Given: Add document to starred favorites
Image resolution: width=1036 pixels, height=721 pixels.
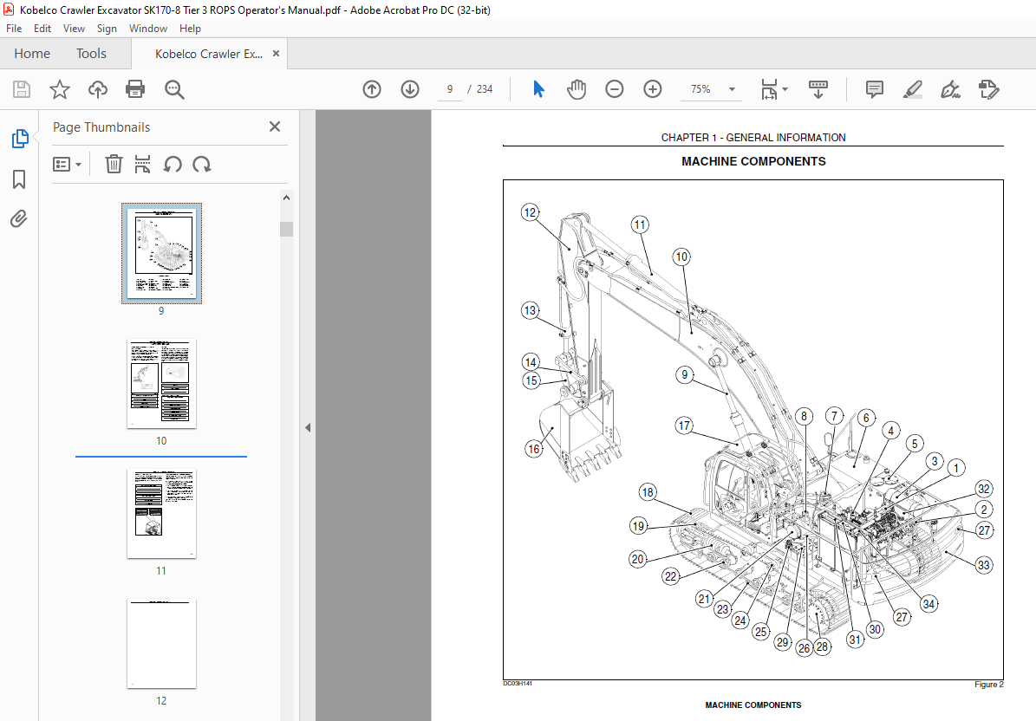Looking at the screenshot, I should pyautogui.click(x=60, y=89).
